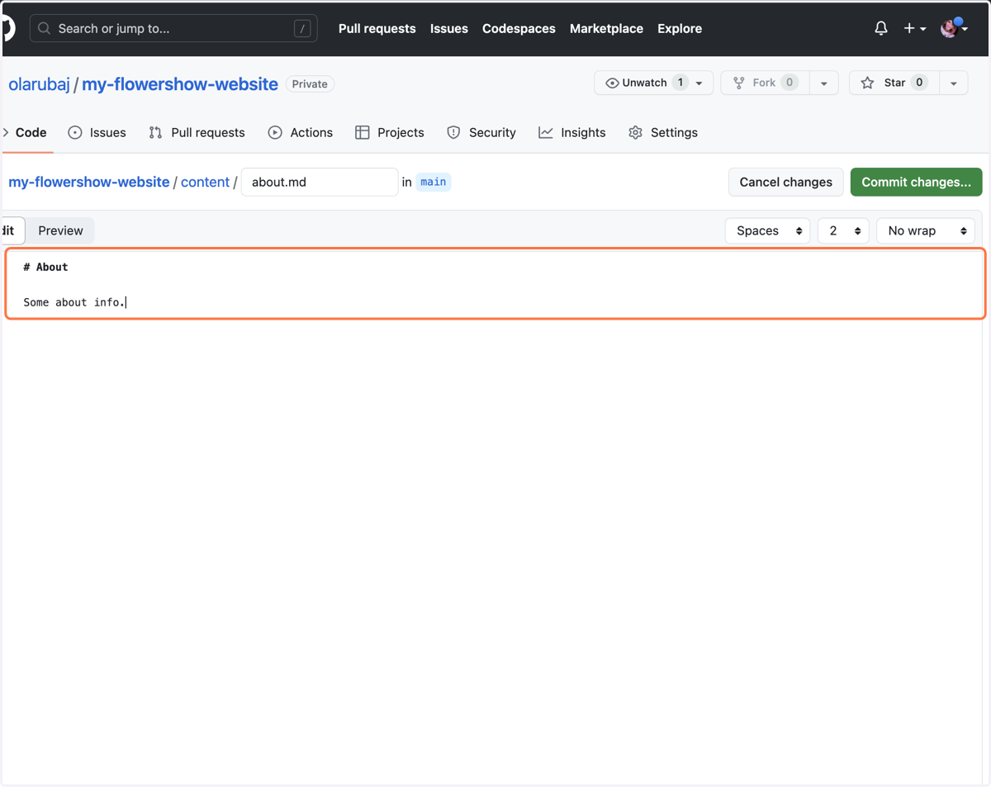
Task: Click my-flowershow-website breadcrumb link
Action: (89, 182)
